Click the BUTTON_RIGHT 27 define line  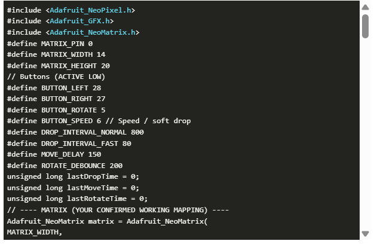pos(56,99)
